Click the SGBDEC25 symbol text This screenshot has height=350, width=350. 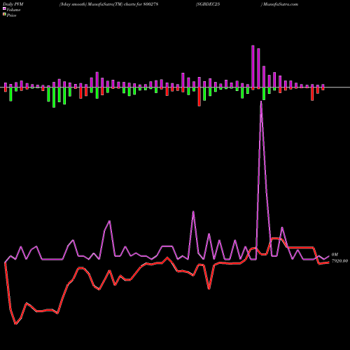pos(208,4)
